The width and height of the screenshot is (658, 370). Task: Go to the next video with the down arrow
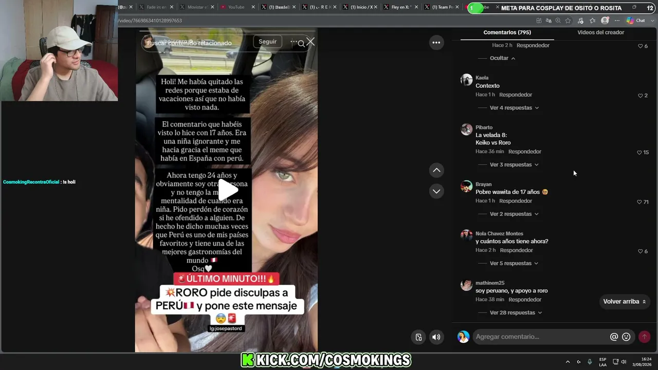pyautogui.click(x=436, y=191)
